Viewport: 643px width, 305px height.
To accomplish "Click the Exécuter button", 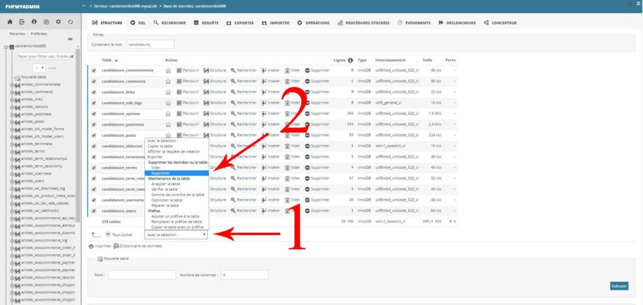I will point(619,286).
